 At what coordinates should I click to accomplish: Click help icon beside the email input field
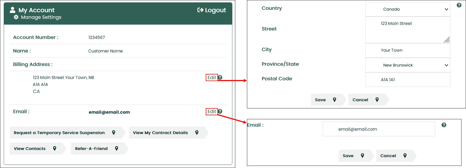point(444,125)
